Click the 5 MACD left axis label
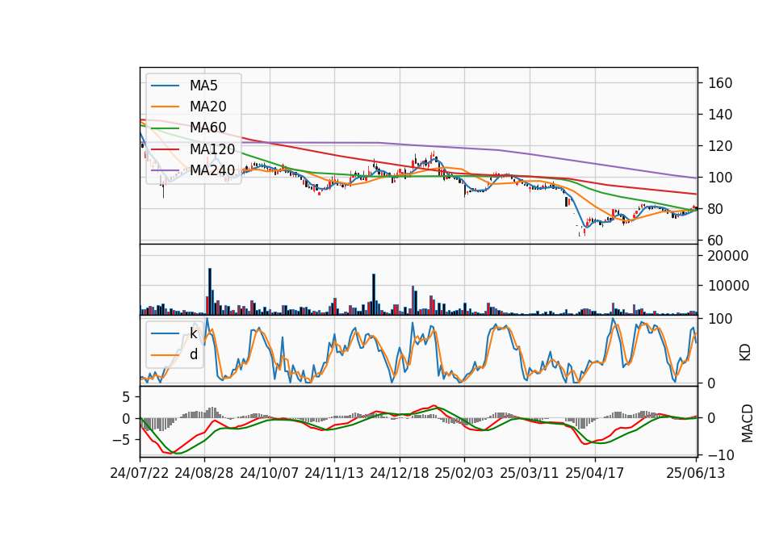The width and height of the screenshot is (775, 557). pos(126,397)
